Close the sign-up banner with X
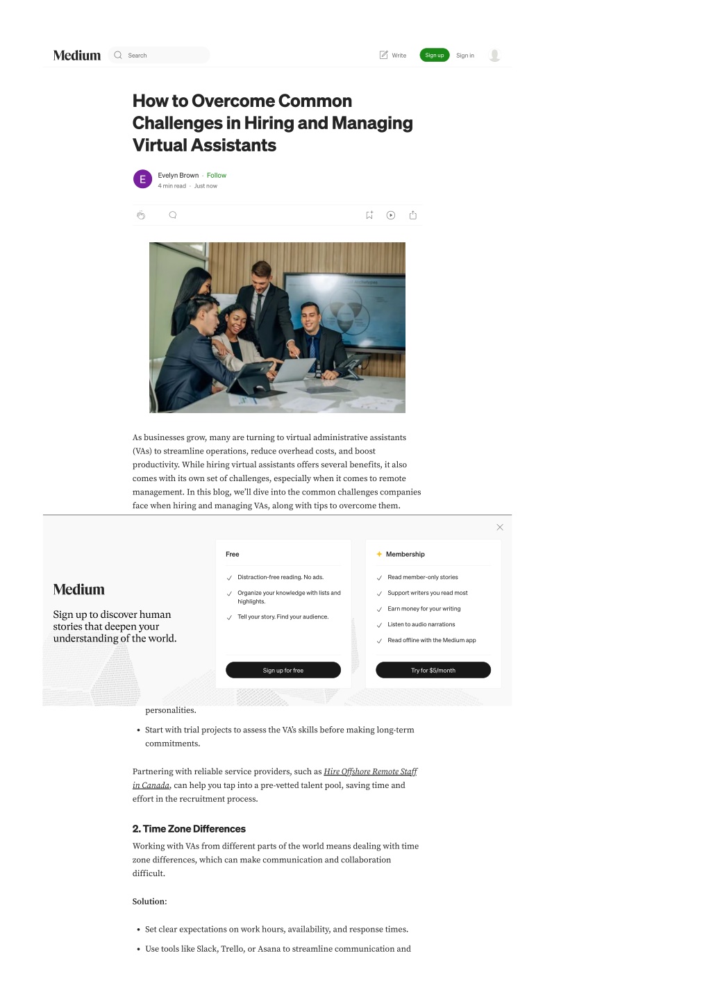Screen dimensions: 711x1006 tap(500, 528)
